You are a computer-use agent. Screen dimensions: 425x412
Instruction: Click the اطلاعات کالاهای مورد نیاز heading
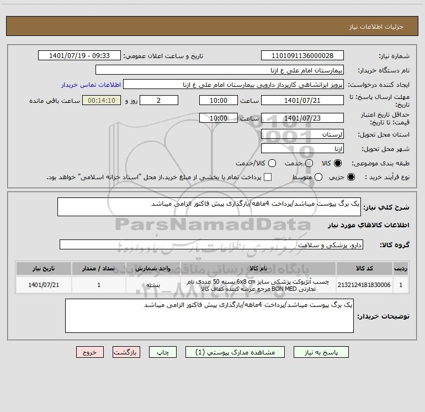point(369,225)
